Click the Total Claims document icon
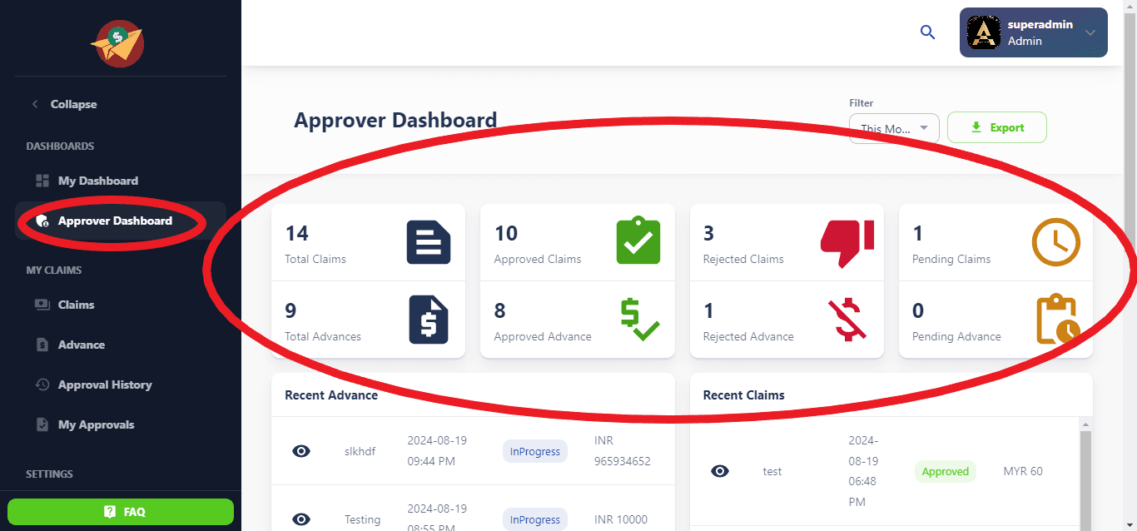This screenshot has height=531, width=1137. pyautogui.click(x=429, y=243)
